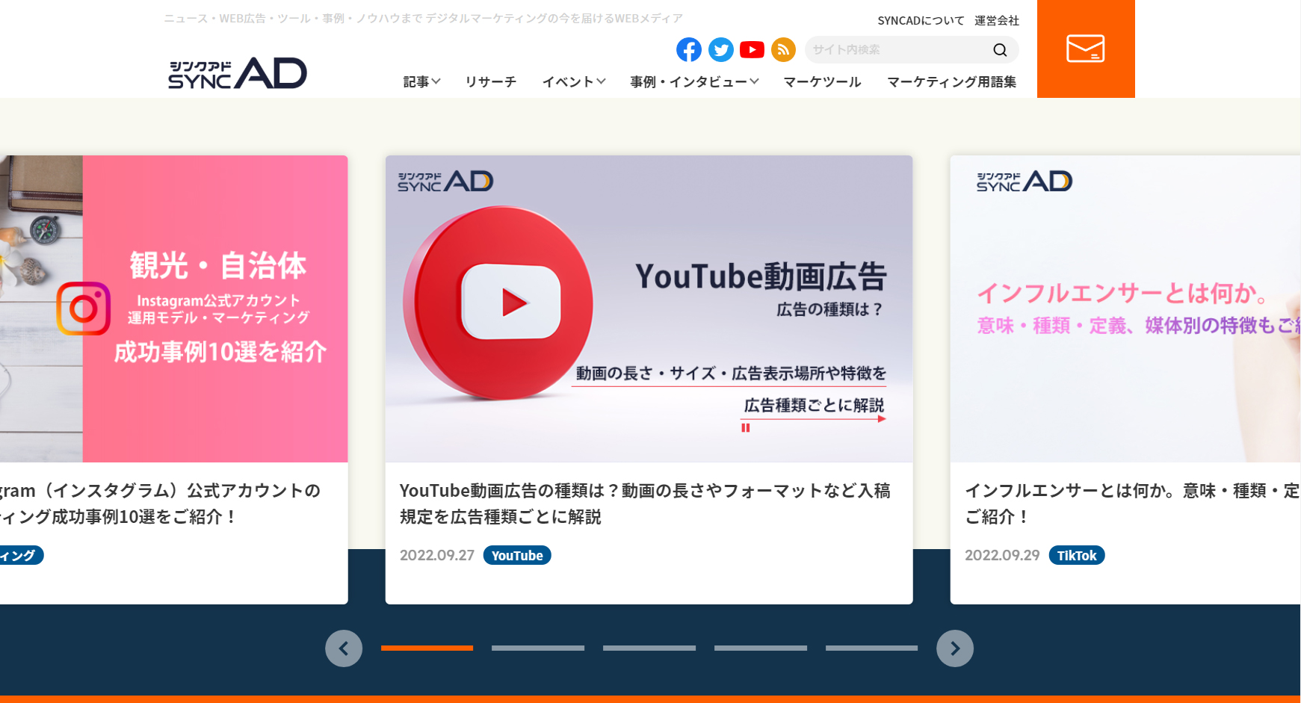Open the YouTube channel icon
Image resolution: width=1301 pixels, height=703 pixels.
coord(752,49)
